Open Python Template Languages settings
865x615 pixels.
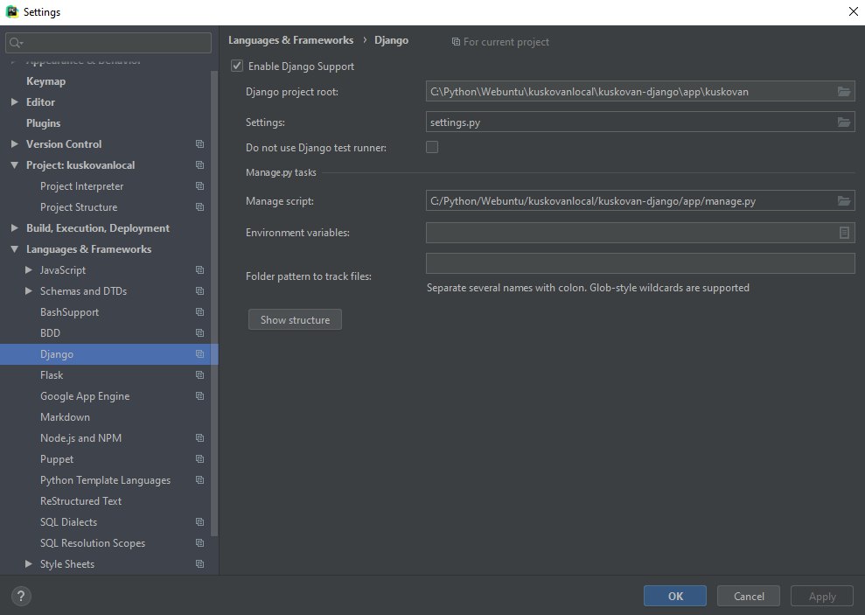pyautogui.click(x=105, y=480)
